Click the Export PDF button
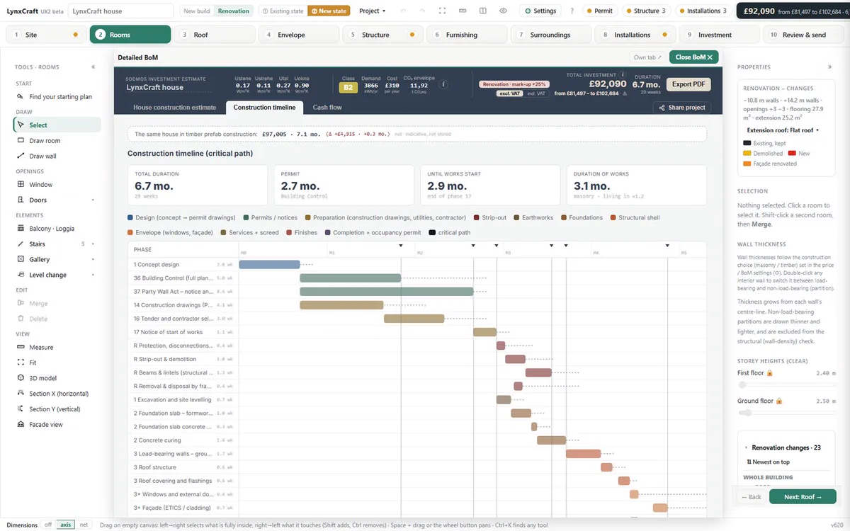 point(688,84)
